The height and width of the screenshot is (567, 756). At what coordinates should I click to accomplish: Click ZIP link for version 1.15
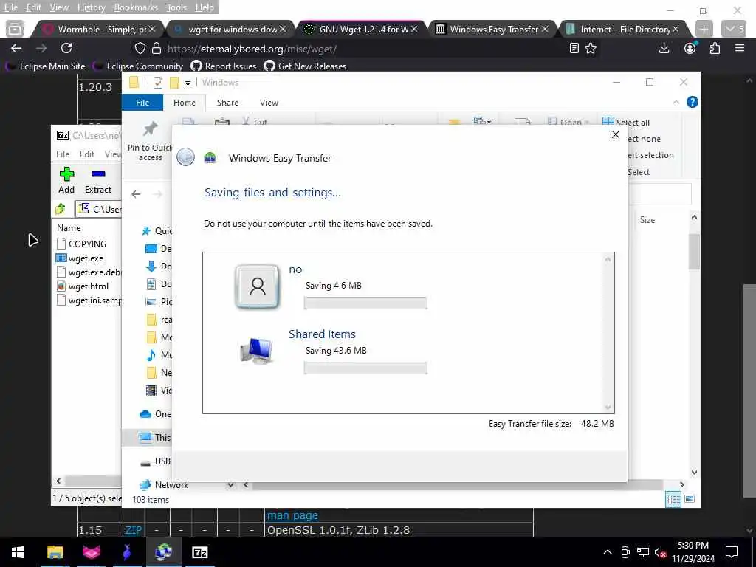point(133,530)
